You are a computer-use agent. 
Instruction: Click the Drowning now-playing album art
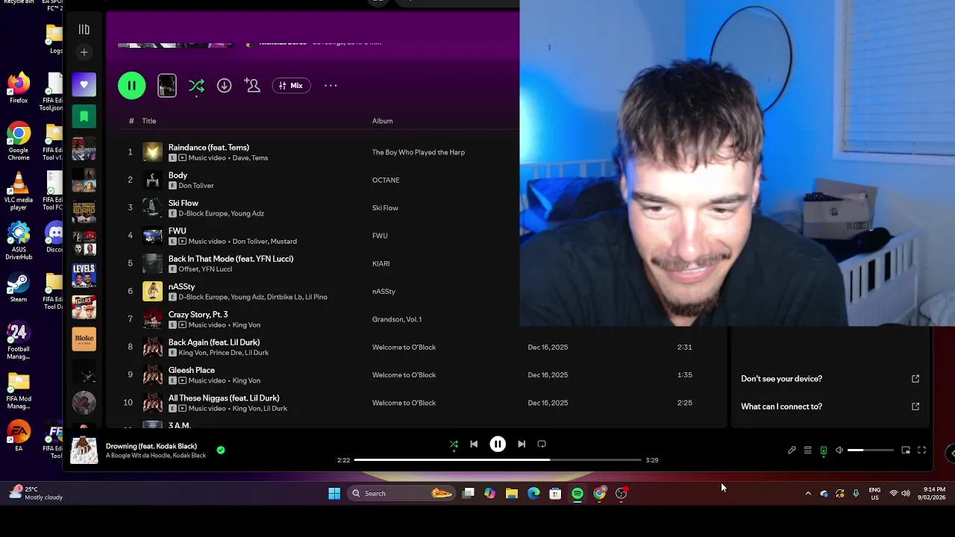(x=84, y=450)
